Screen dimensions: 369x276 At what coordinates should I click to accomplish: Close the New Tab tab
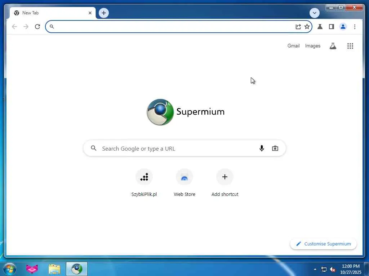pos(90,13)
